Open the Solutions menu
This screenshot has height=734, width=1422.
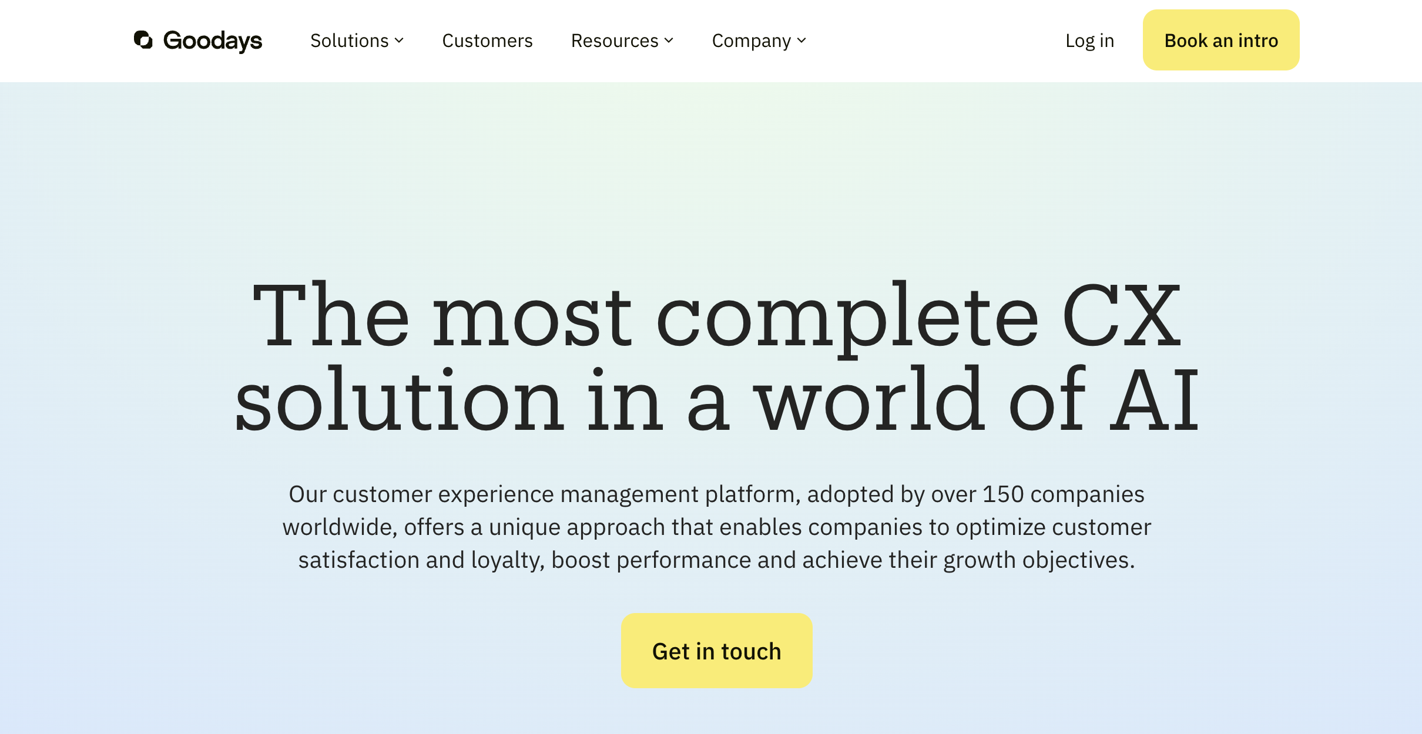350,41
